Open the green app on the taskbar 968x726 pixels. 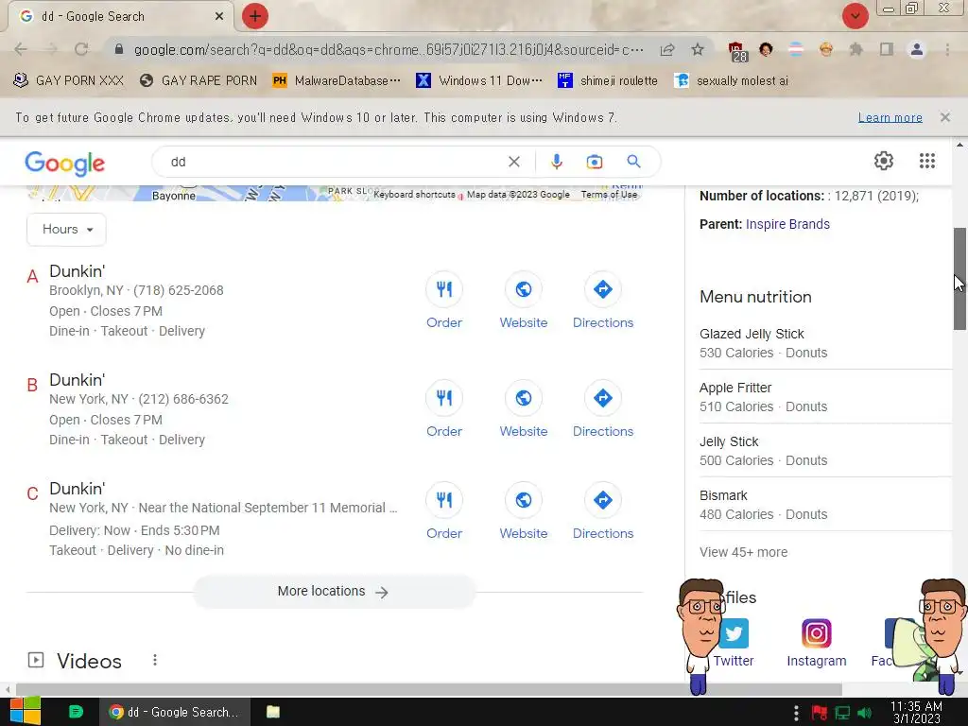click(x=76, y=712)
